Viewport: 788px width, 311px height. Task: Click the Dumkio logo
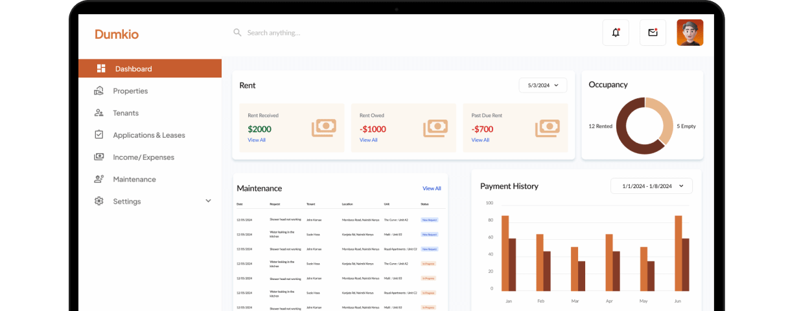point(117,34)
